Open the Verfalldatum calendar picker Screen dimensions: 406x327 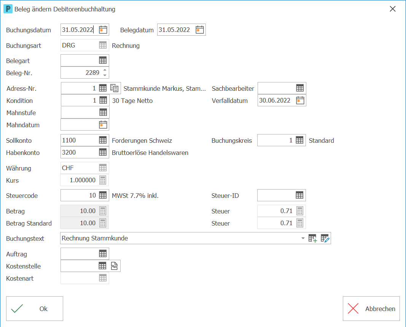tap(300, 100)
